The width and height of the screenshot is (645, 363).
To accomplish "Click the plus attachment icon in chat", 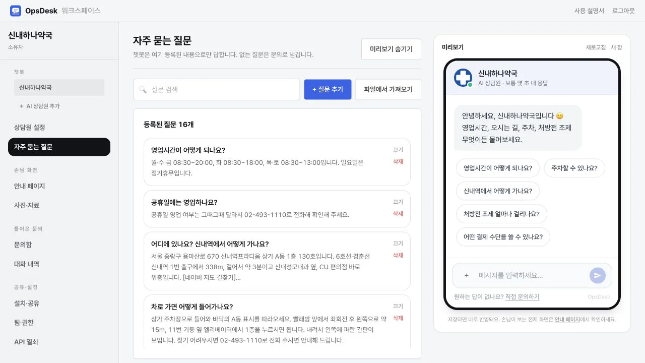I will pyautogui.click(x=467, y=275).
